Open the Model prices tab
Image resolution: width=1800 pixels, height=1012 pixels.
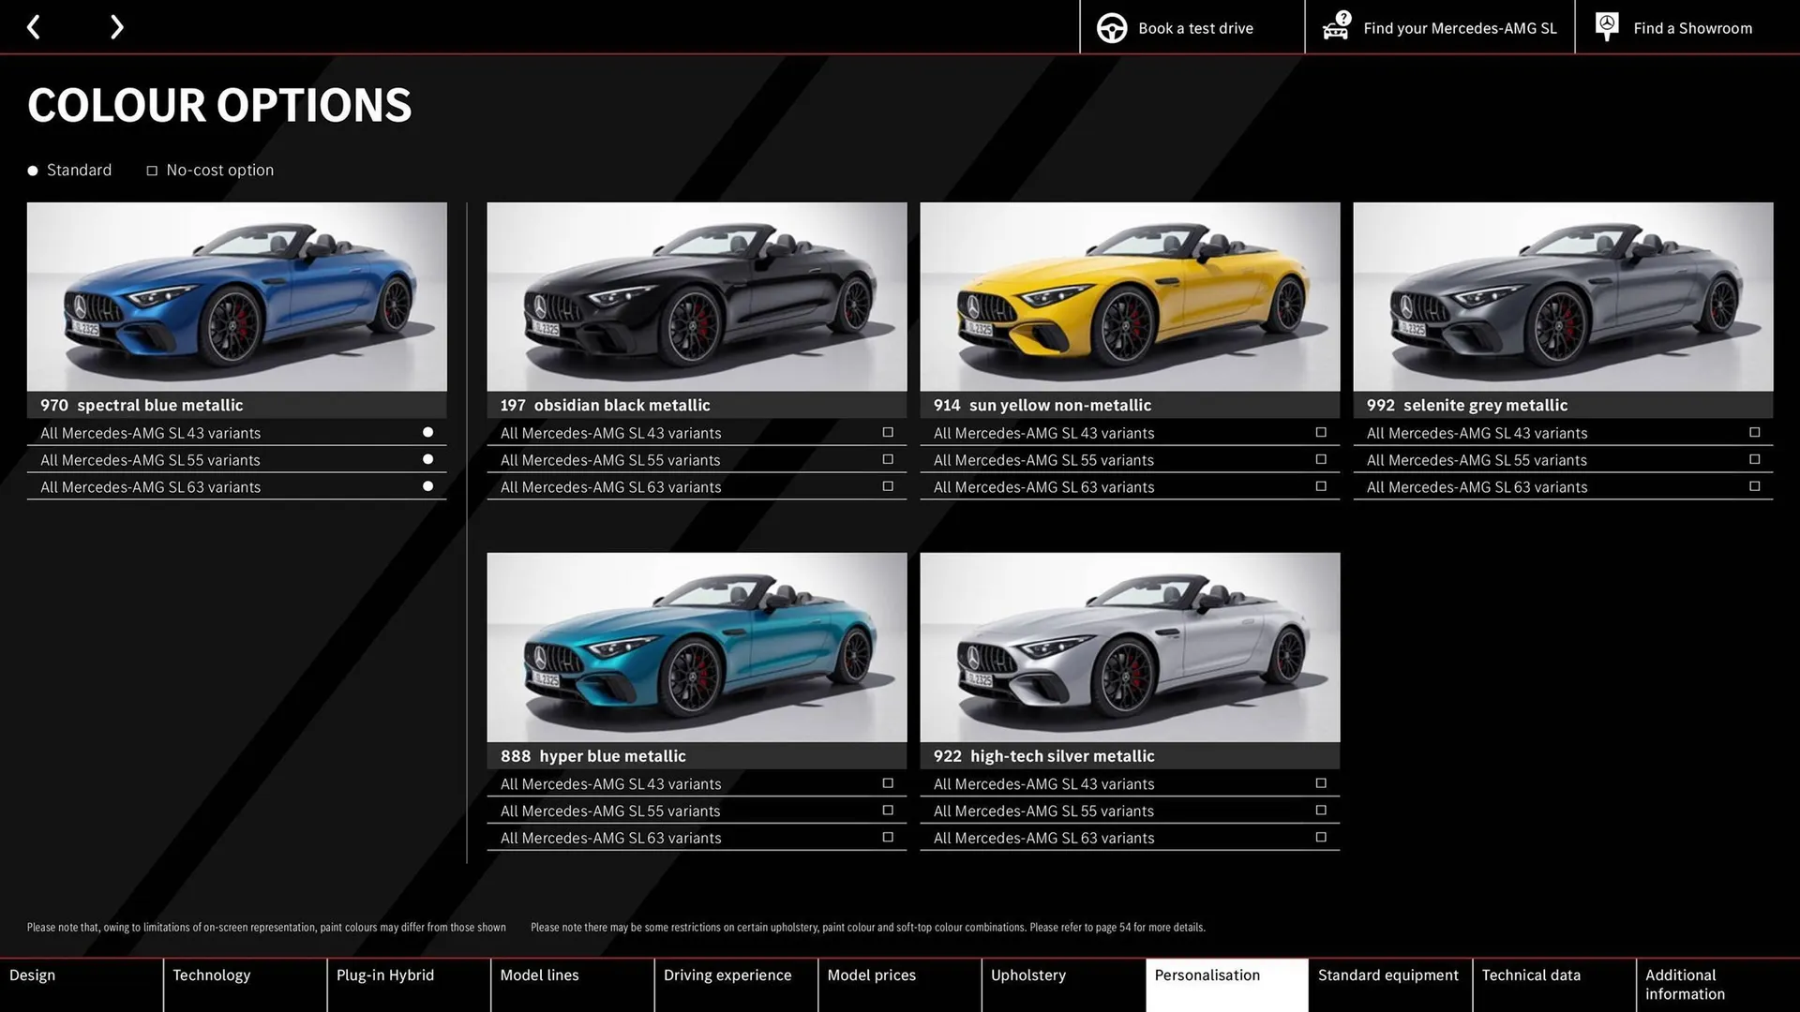(x=871, y=975)
